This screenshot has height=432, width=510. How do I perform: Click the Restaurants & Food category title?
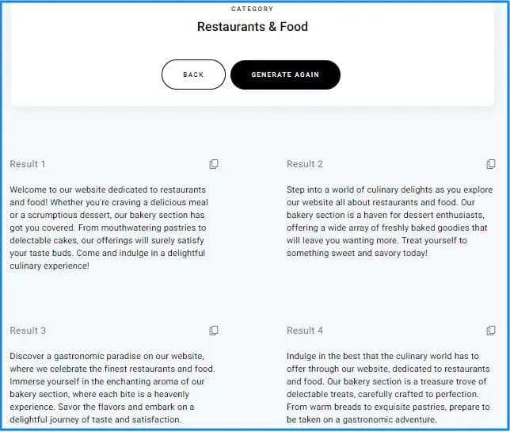pyautogui.click(x=253, y=27)
